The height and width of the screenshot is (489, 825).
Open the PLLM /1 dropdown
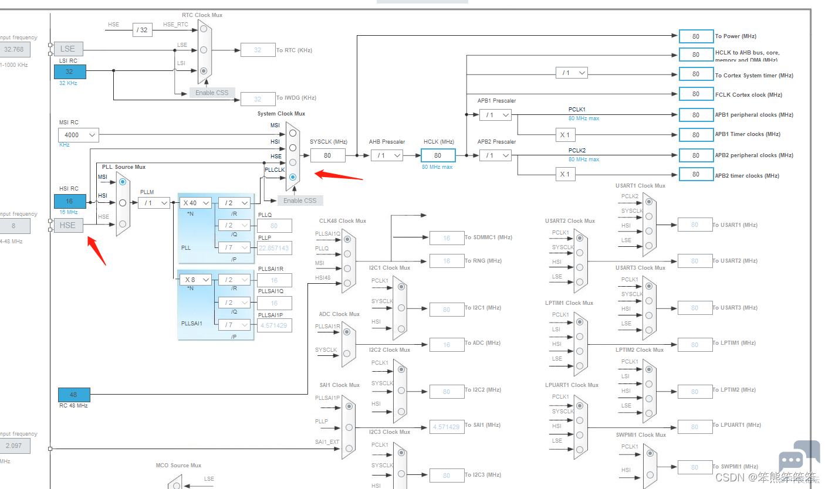tap(154, 203)
